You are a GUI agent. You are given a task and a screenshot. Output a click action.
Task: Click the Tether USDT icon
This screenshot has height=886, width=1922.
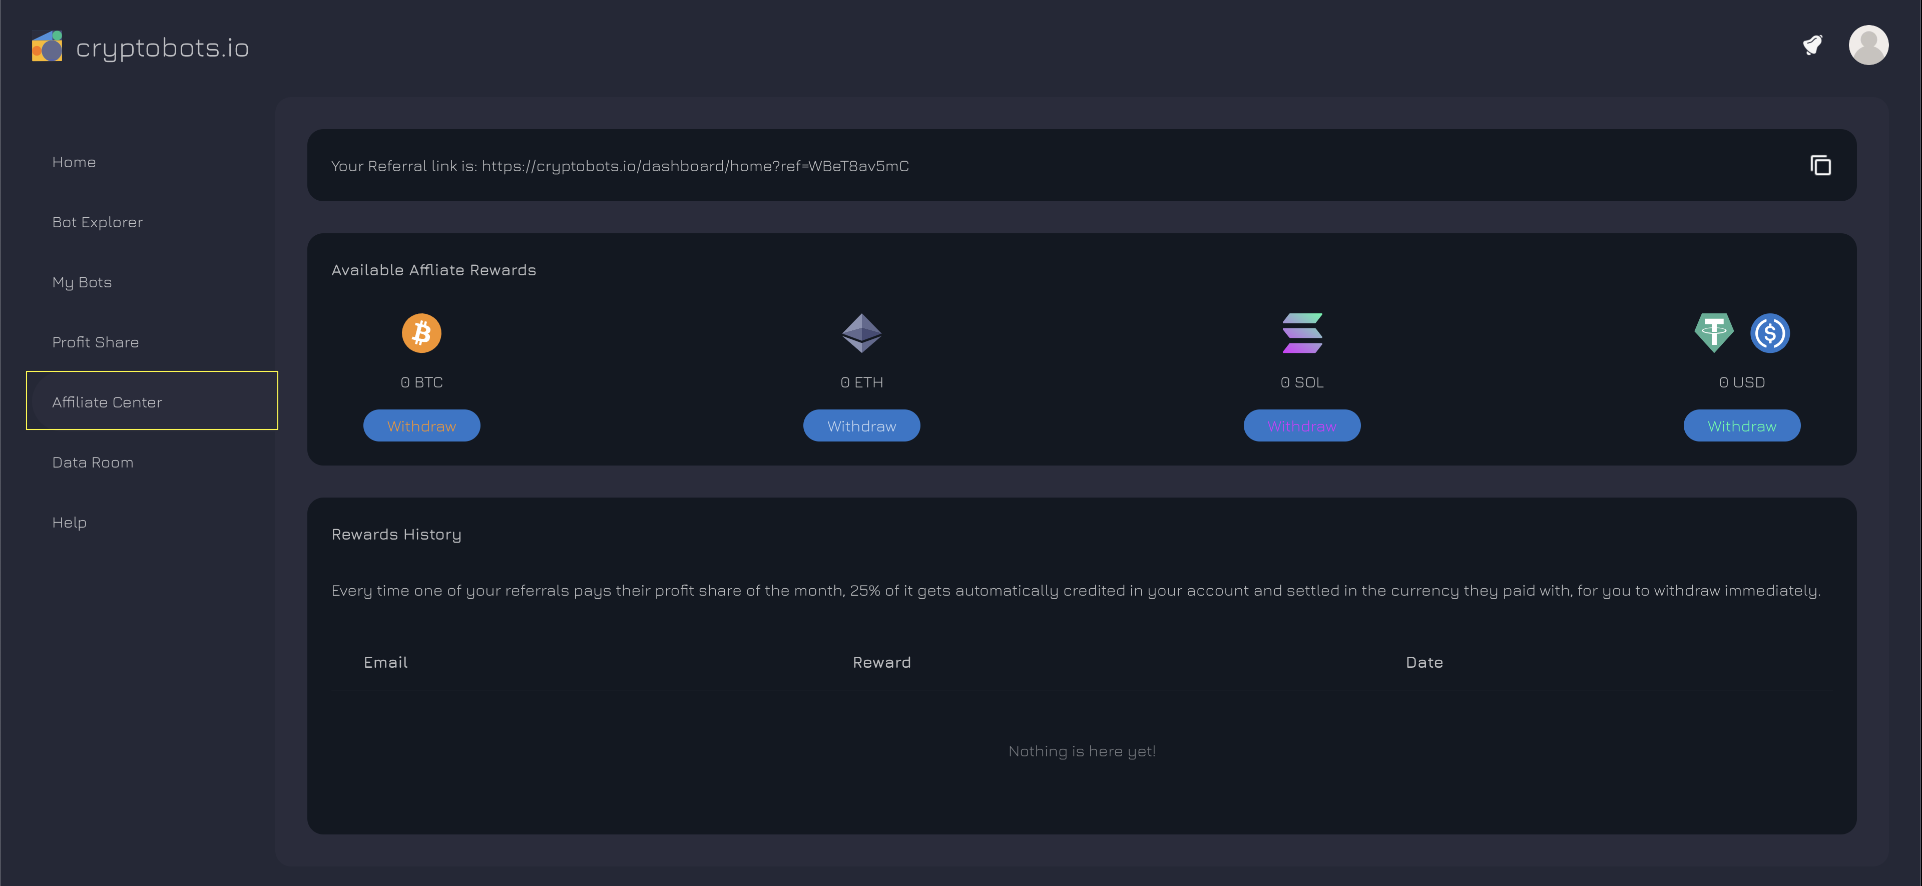(1714, 333)
